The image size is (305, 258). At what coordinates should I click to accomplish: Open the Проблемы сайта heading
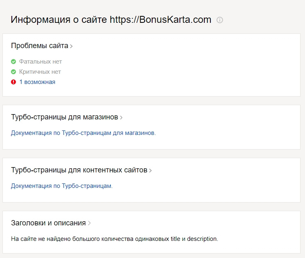coord(40,46)
